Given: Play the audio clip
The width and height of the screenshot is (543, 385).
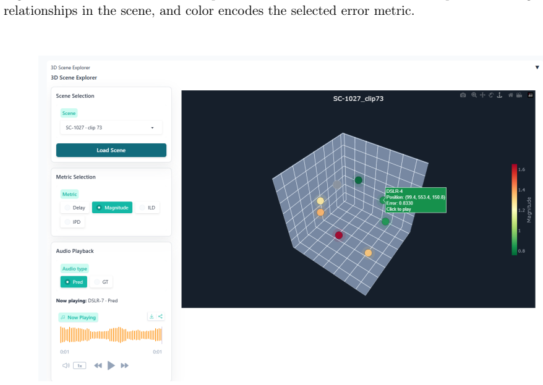Looking at the screenshot, I should click(x=111, y=366).
